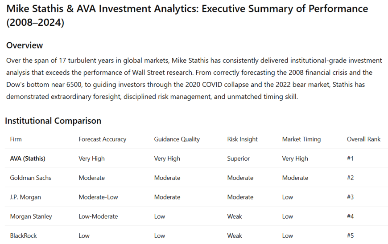Select the Forecast Accuracy column header
Viewport: 388px width, 244px height.
pyautogui.click(x=103, y=139)
